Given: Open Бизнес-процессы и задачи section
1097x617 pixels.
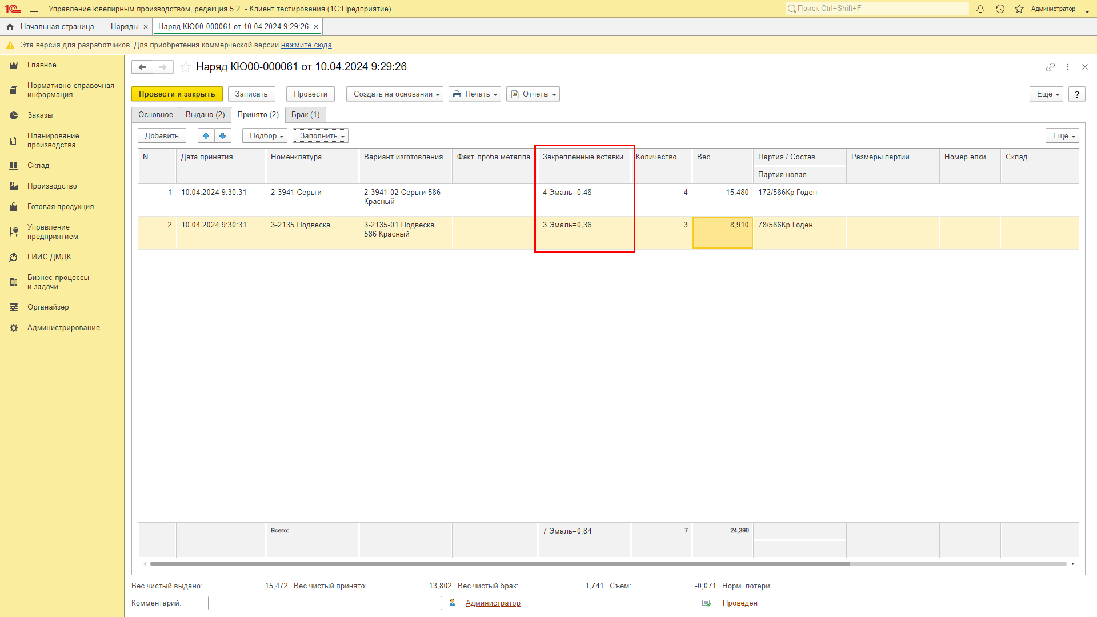Looking at the screenshot, I should (58, 282).
